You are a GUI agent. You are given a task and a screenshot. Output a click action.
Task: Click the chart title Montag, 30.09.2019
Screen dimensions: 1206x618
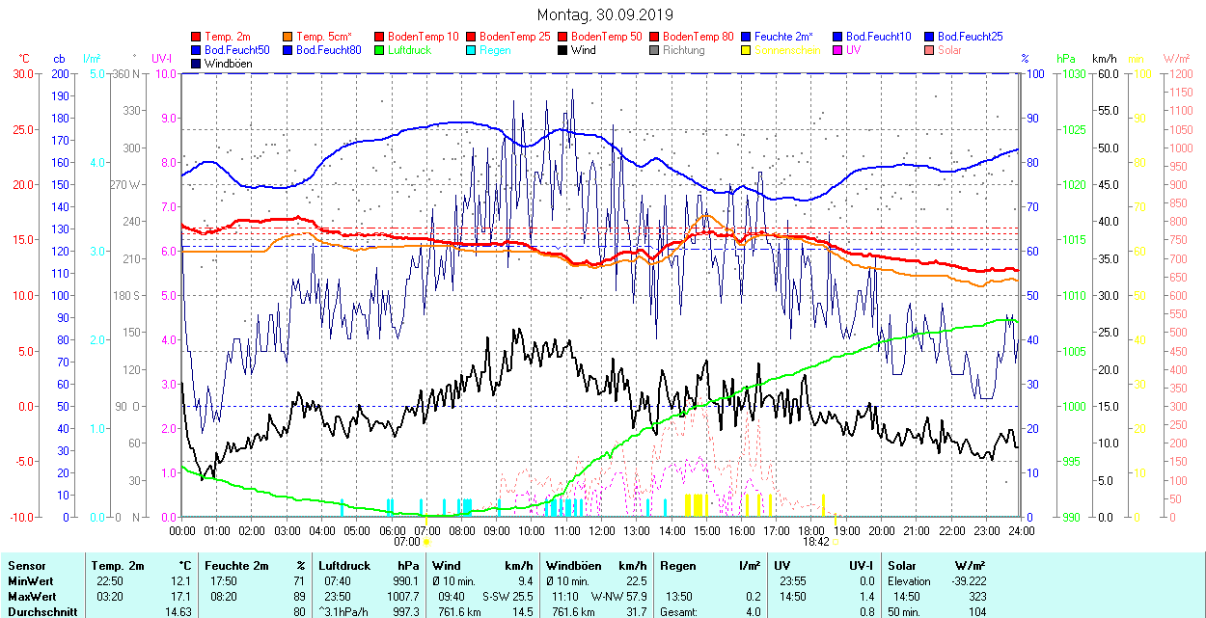[603, 14]
